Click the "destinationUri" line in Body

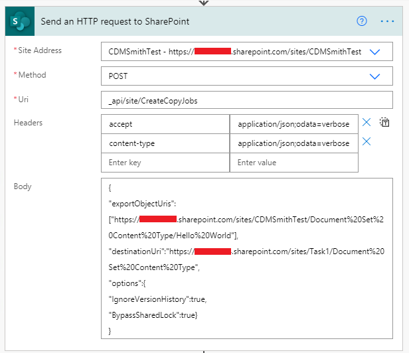pyautogui.click(x=246, y=251)
